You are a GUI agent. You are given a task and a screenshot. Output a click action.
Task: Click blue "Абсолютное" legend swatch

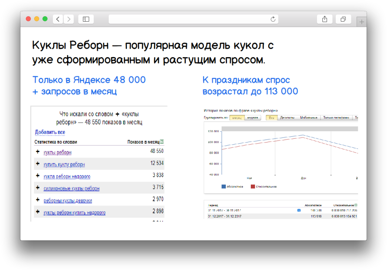[224, 187]
